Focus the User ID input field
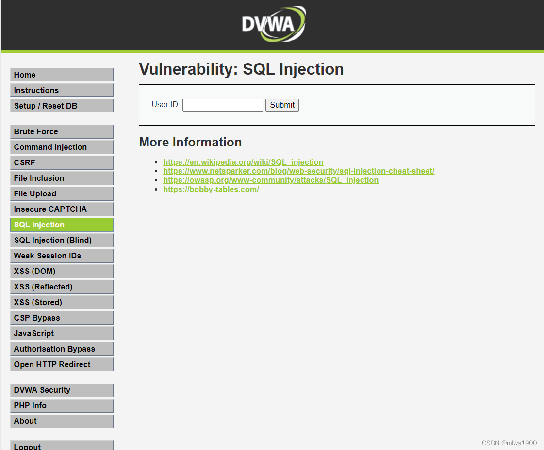544x450 pixels. point(223,105)
